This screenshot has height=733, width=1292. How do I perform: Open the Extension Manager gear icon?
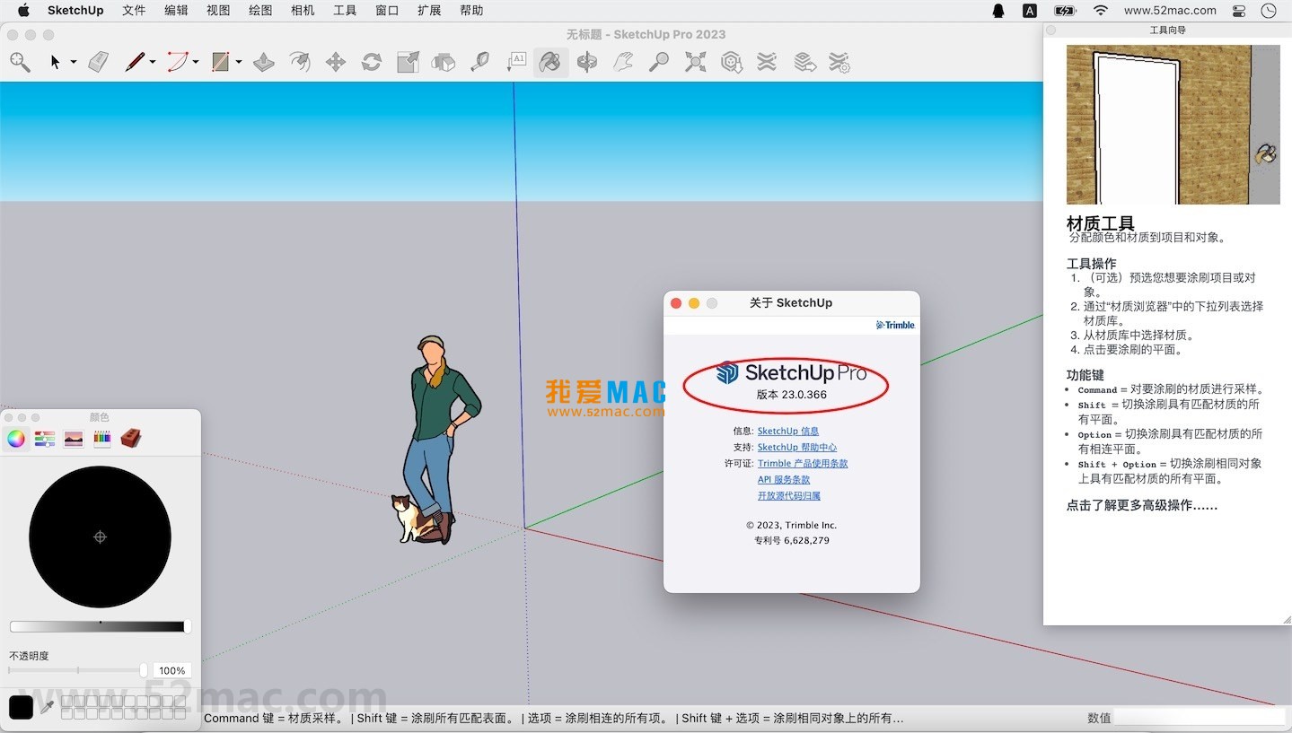point(839,62)
